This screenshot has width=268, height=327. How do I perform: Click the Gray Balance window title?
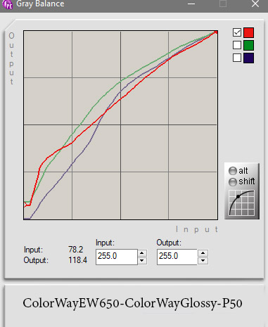point(40,4)
